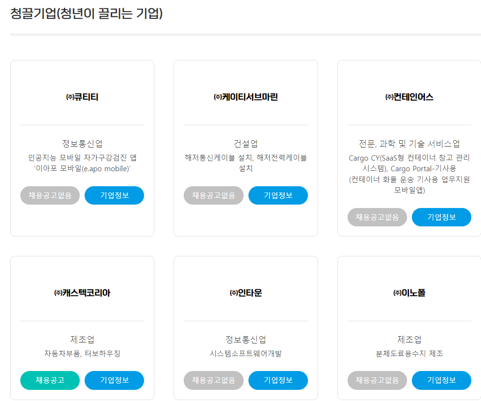Select the (주)컨테인어스 company name
This screenshot has height=401, width=481.
tap(409, 97)
